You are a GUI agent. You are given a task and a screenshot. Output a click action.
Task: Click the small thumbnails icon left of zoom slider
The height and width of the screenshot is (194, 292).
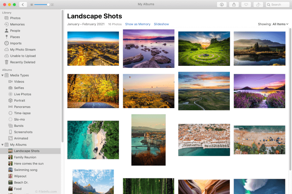coord(32,5)
